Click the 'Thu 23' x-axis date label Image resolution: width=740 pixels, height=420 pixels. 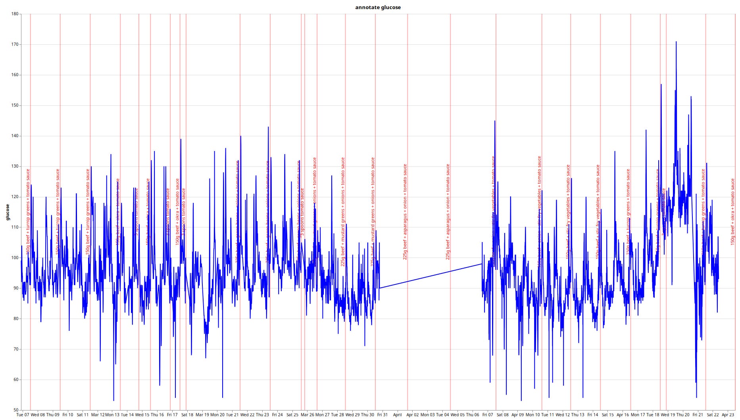click(x=262, y=415)
